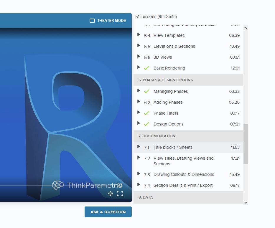Expand the Phase Filters lesson arrow
This screenshot has width=275, height=228.
(139, 112)
